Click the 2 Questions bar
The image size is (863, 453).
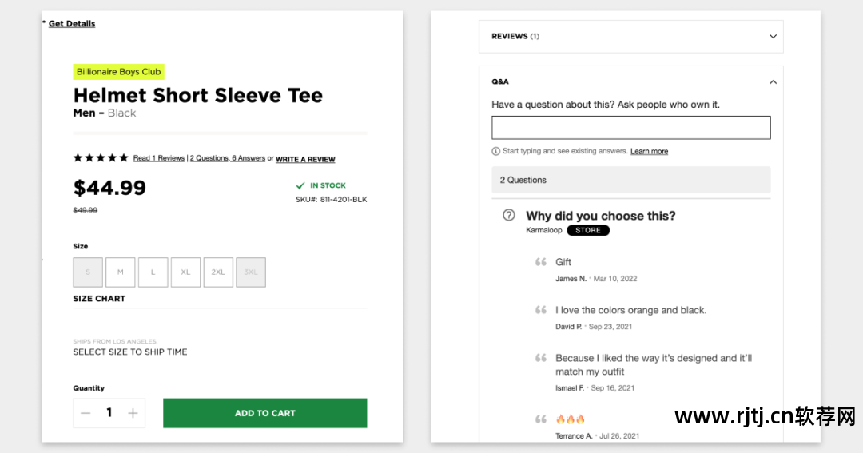point(630,180)
